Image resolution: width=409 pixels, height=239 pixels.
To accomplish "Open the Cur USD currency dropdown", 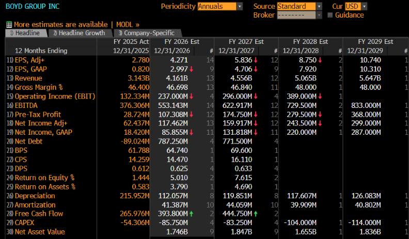I will click(x=356, y=6).
